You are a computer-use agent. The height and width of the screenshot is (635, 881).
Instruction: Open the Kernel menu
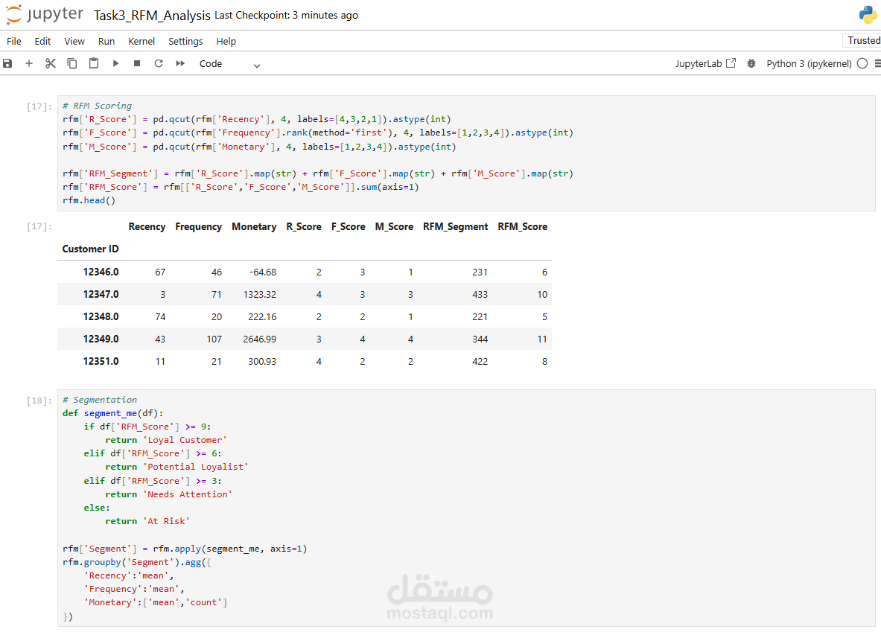click(x=141, y=42)
